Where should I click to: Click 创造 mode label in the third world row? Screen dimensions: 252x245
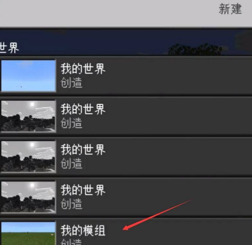72,163
